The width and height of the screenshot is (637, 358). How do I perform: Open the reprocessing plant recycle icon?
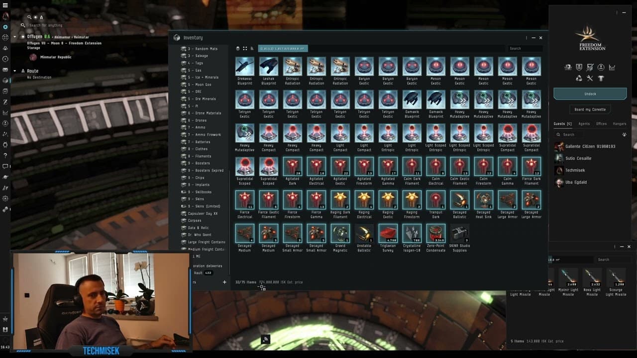(x=579, y=78)
